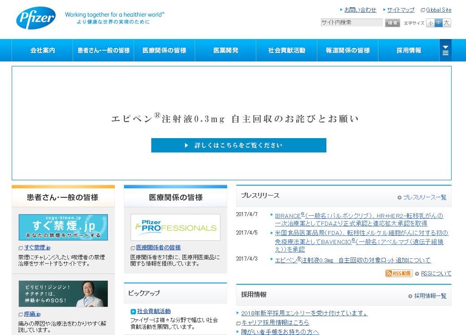This screenshot has width=466, height=335.
Task: Open お問い合わせ contact link
Action: tap(360, 10)
